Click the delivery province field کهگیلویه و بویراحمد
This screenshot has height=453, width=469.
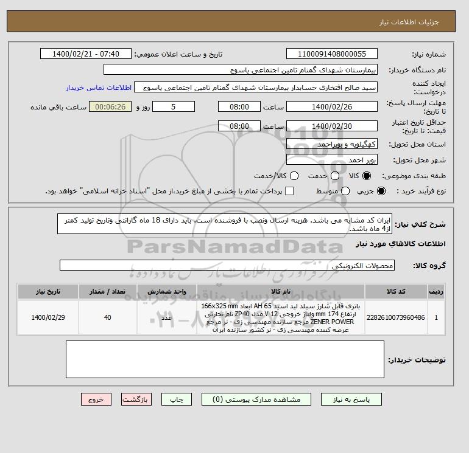pos(332,144)
